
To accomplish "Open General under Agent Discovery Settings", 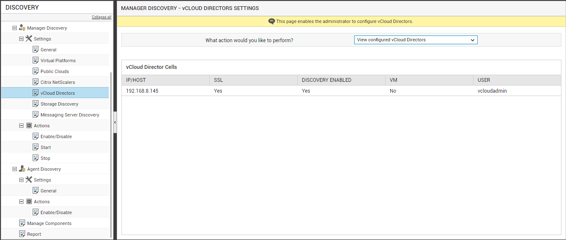I will [x=49, y=191].
